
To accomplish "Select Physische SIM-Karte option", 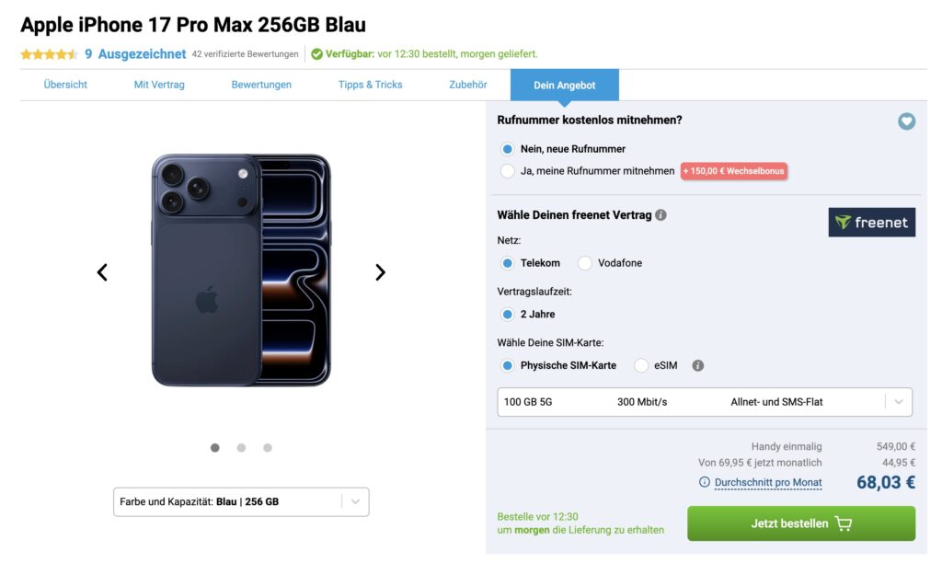I will [x=508, y=365].
